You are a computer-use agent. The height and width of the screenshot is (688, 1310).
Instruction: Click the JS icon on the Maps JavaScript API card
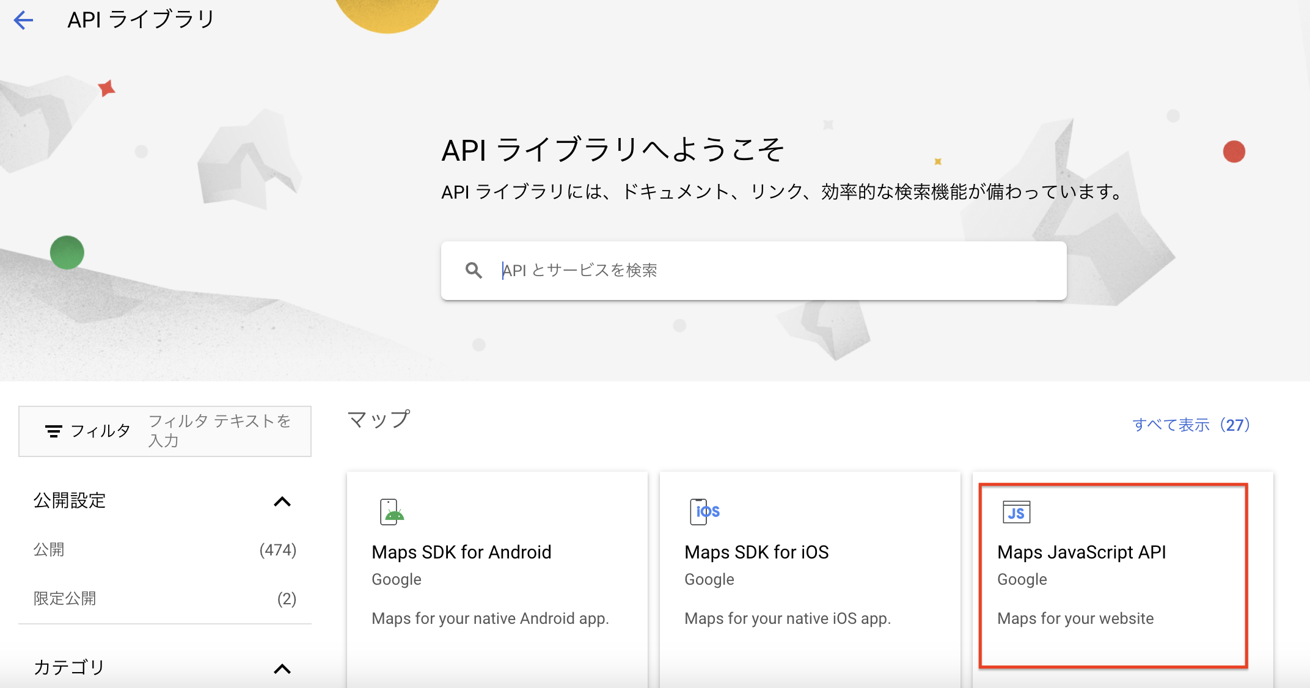(x=1016, y=513)
